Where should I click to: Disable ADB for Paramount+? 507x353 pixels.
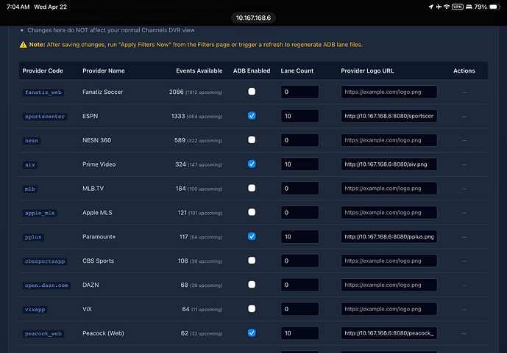(252, 236)
